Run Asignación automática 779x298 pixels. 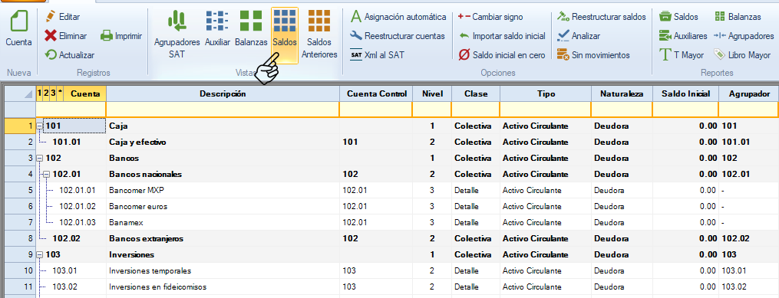(398, 17)
